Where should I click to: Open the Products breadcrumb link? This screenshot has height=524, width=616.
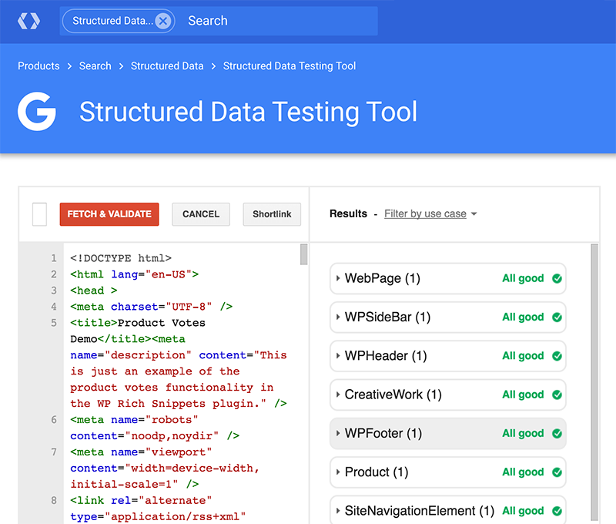[x=38, y=66]
